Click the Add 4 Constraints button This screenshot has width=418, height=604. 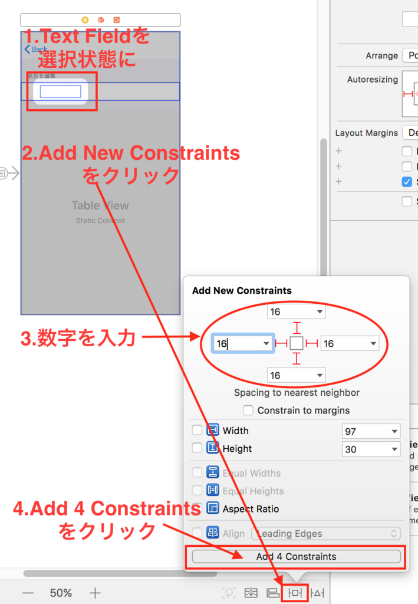tap(297, 556)
